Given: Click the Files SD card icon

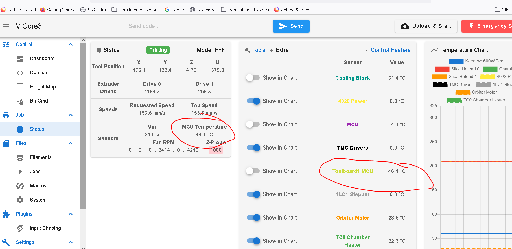Looking at the screenshot, I should click(x=6, y=143).
